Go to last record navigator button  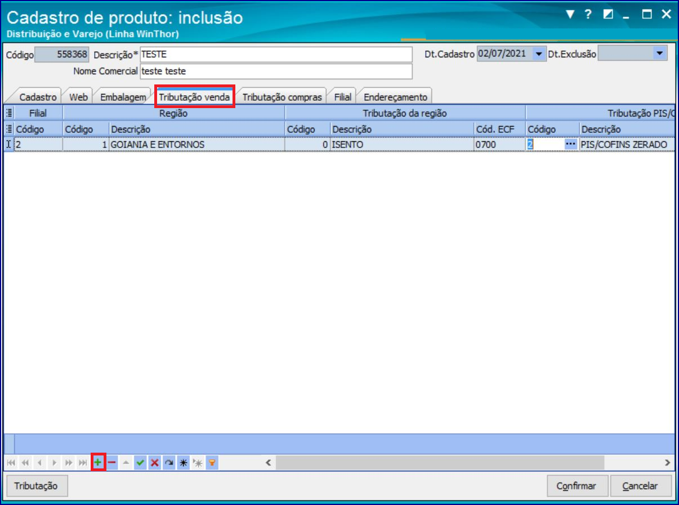click(x=83, y=463)
